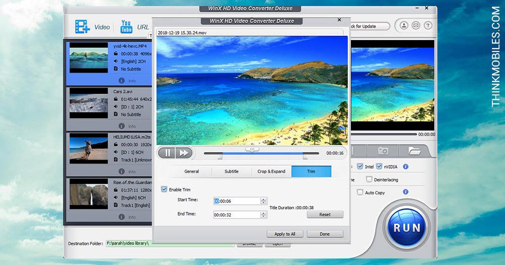This screenshot has height=265, width=505.
Task: Click the audio icon of Cars 2.avi
Action: click(x=116, y=107)
